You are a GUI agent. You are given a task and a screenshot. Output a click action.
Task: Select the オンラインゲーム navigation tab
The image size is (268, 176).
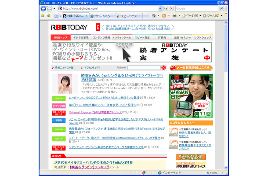pos(122,37)
